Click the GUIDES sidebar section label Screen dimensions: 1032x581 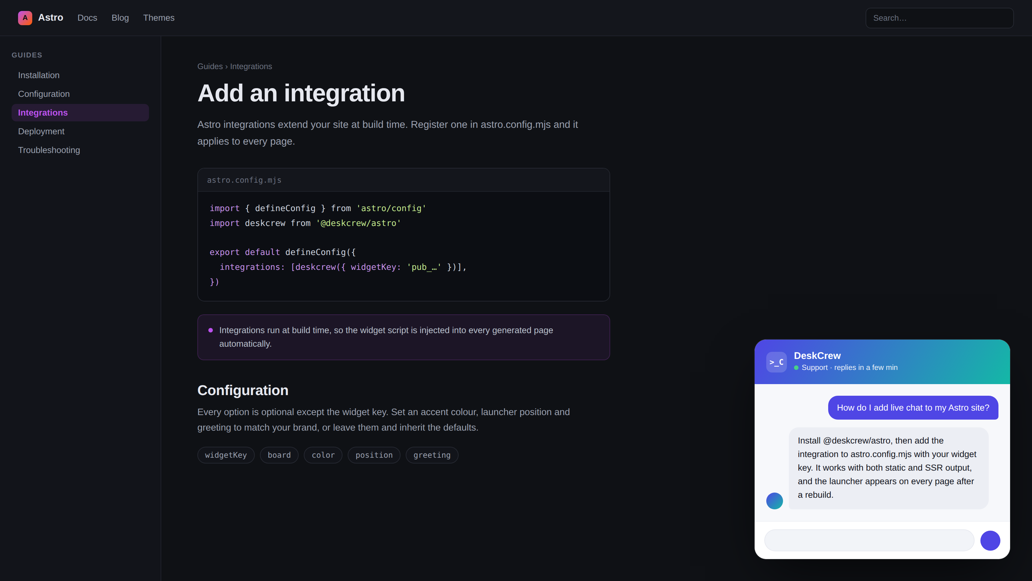[x=27, y=55]
